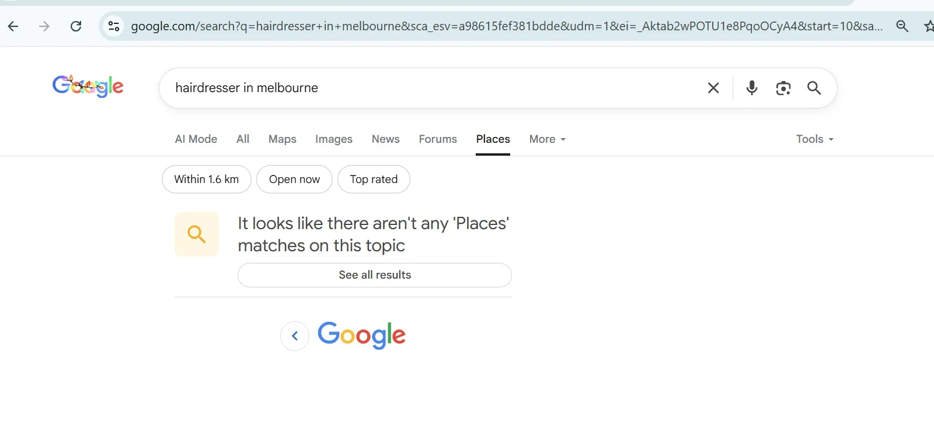
Task: Open the Google doodle logo homepage
Action: click(88, 86)
